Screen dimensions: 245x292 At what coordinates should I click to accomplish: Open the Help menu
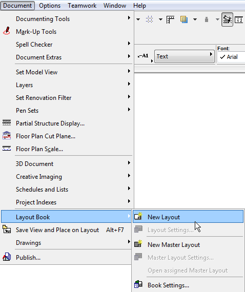tap(139, 6)
